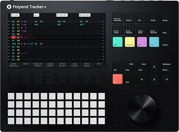Click the C 50 effect value

pos(24,44)
